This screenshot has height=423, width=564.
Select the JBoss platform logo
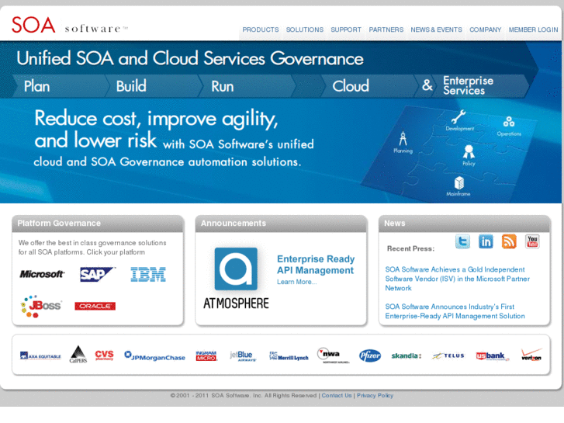click(41, 307)
